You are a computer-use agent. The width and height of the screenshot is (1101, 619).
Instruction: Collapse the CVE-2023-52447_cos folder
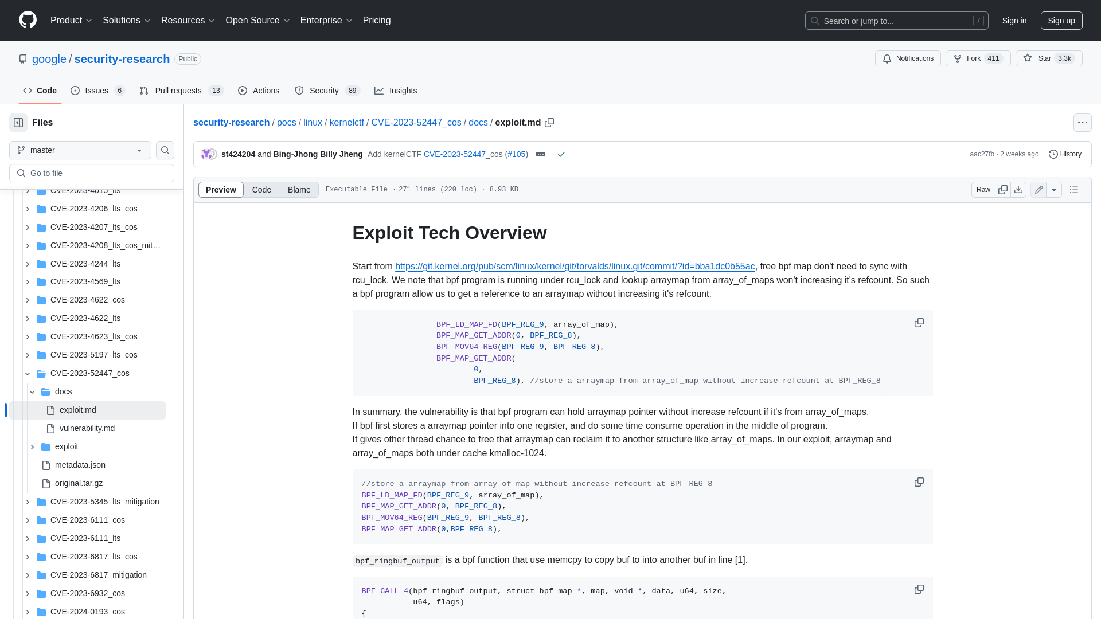28,374
